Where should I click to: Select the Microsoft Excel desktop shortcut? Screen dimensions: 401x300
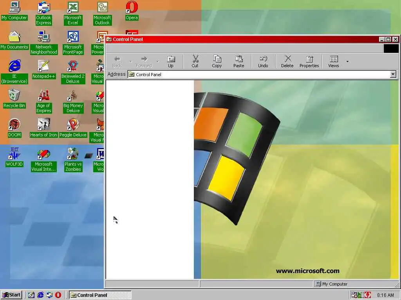[x=73, y=13]
